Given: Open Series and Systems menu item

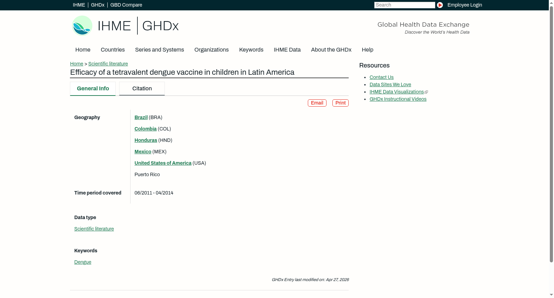Looking at the screenshot, I should (159, 50).
